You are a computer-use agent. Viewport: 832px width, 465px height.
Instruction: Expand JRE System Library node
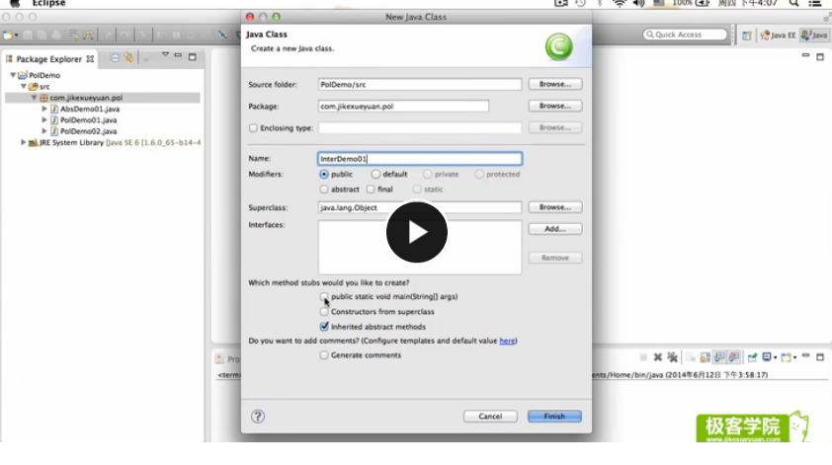(23, 142)
